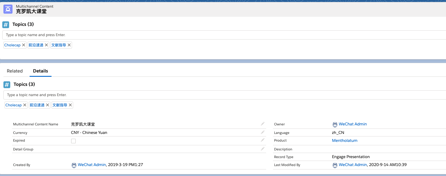Remove 文献指导 topic in Details tab Topics section
Image resolution: width=446 pixels, height=176 pixels.
(70, 105)
